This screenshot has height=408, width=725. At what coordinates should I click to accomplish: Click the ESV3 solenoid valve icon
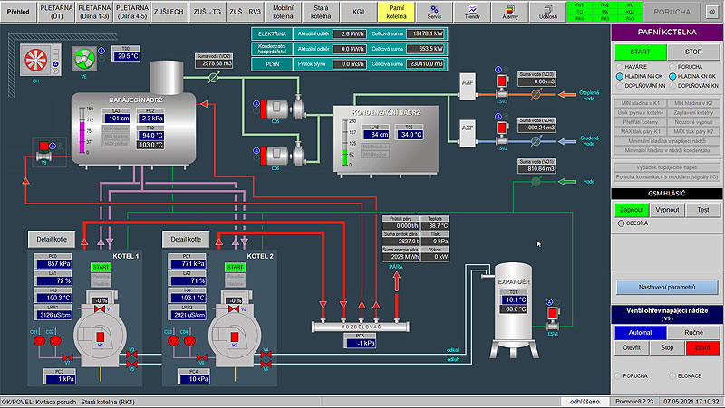tap(502, 88)
